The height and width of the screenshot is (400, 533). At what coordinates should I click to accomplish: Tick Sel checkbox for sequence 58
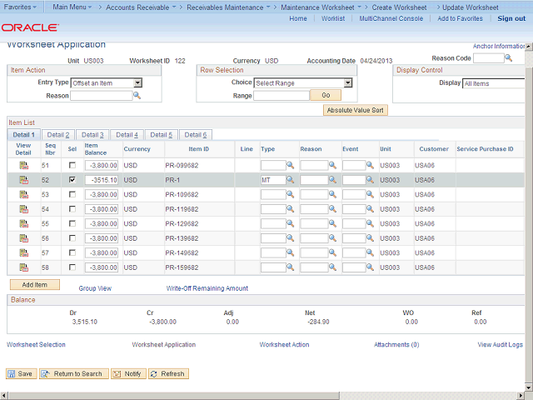(x=72, y=267)
